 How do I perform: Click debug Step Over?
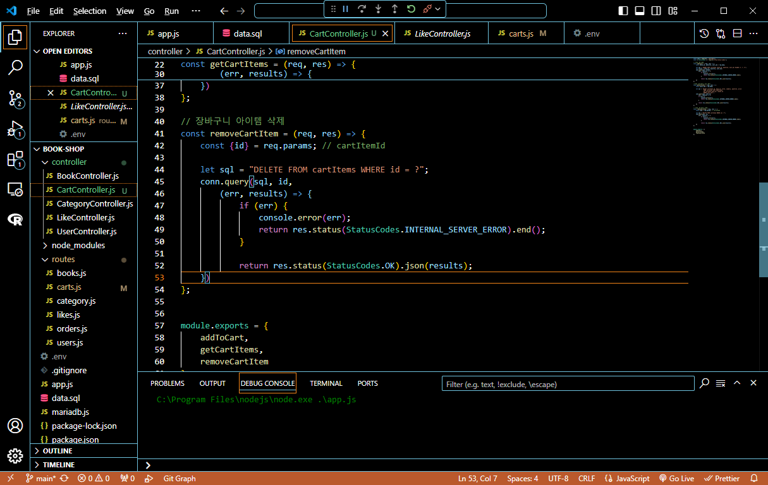coord(362,9)
